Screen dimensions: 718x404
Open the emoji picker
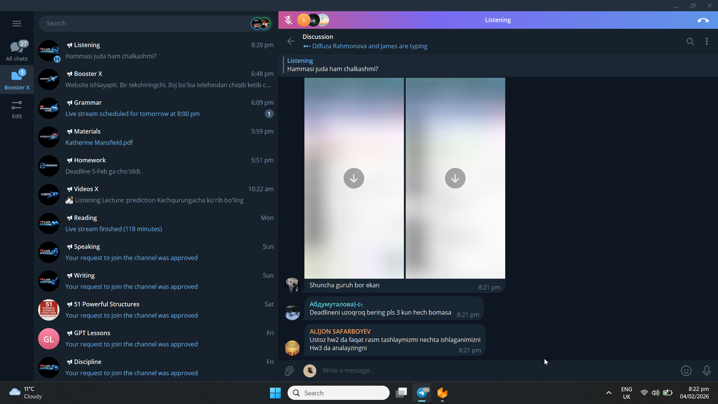[686, 371]
